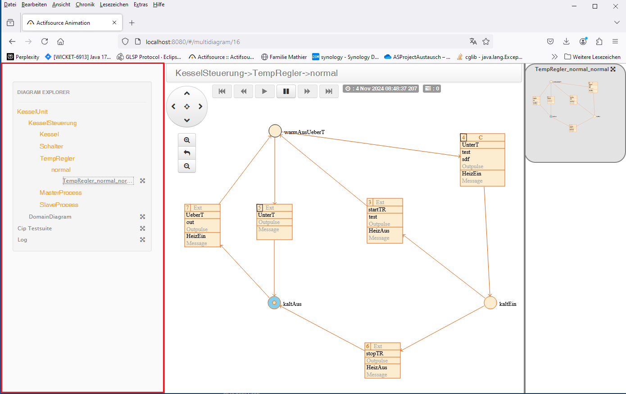
Task: Zoom out of the diagram
Action: [187, 166]
